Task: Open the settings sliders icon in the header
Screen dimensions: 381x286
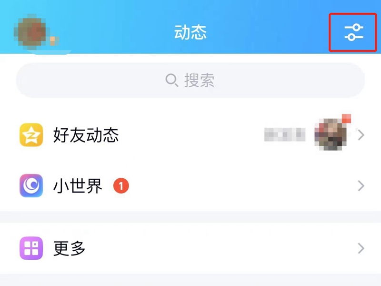Action: point(353,32)
